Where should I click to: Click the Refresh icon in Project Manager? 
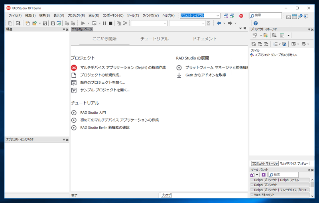[x=254, y=44]
